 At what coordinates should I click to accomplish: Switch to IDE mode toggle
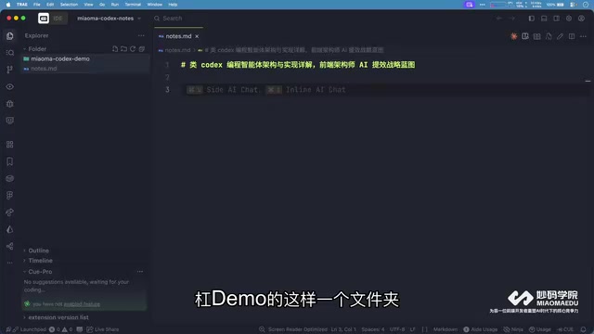coord(58,19)
